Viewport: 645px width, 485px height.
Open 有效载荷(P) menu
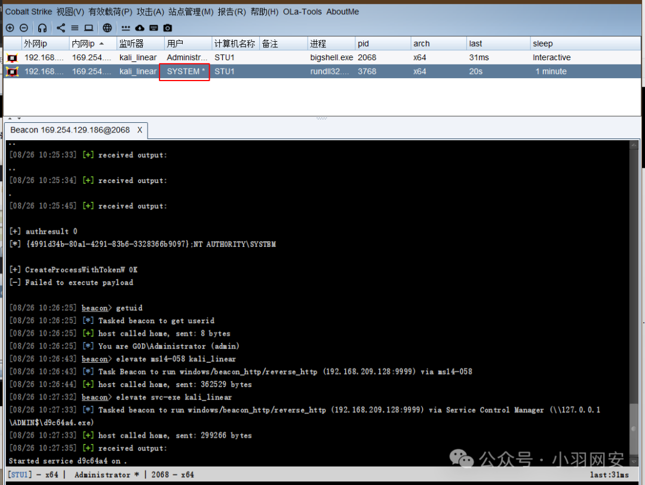[x=110, y=12]
